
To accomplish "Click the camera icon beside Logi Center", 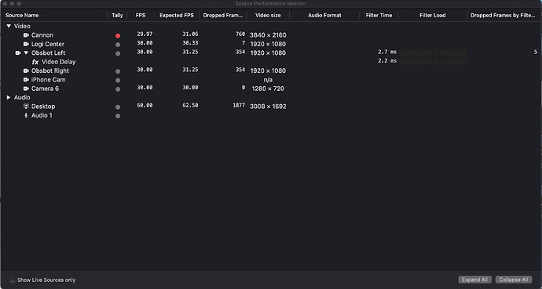I will pyautogui.click(x=26, y=44).
